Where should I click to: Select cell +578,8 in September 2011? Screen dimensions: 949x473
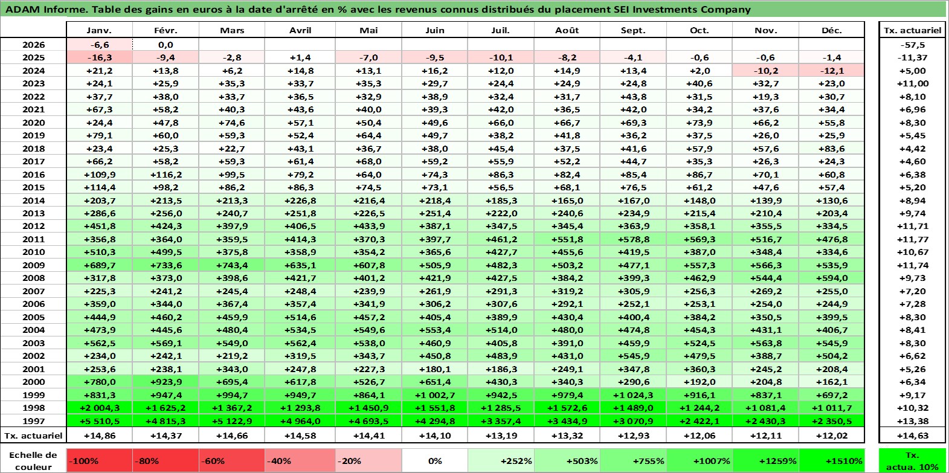click(633, 239)
